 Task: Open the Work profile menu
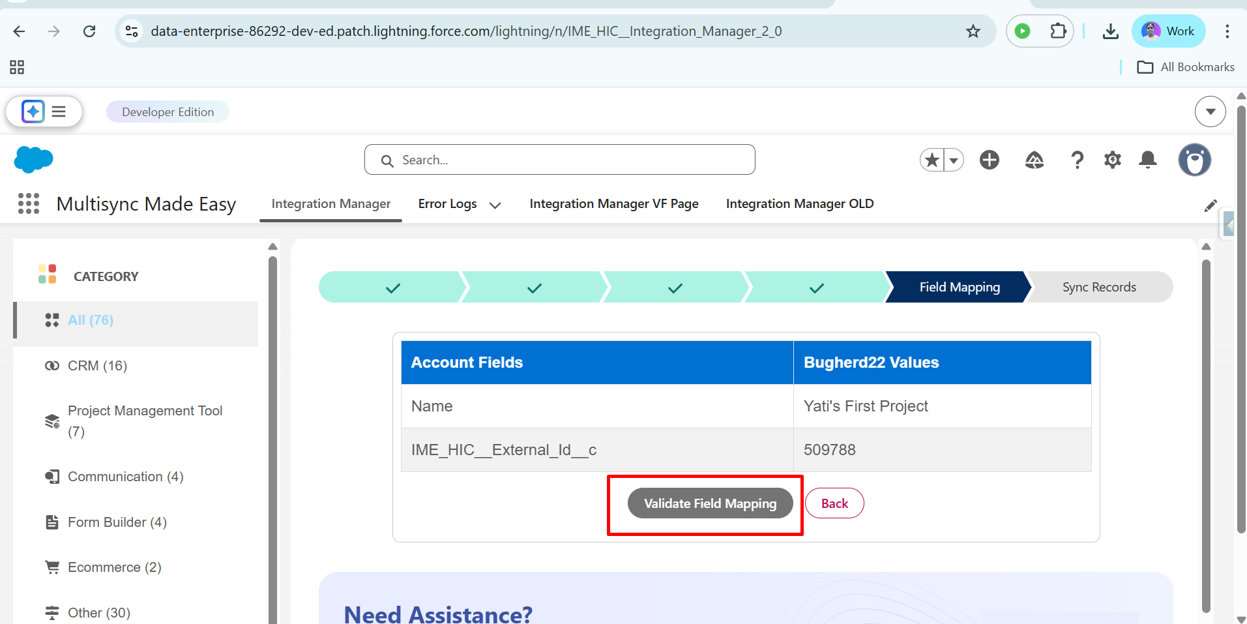(1169, 31)
